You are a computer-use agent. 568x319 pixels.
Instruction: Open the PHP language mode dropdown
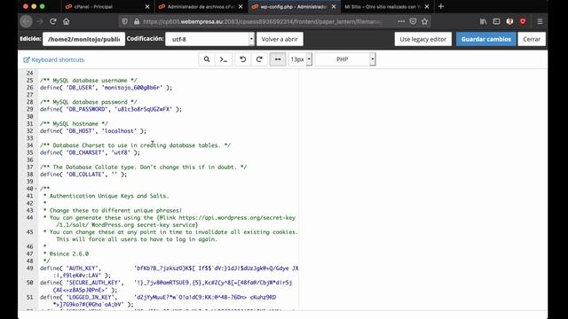[x=345, y=59]
